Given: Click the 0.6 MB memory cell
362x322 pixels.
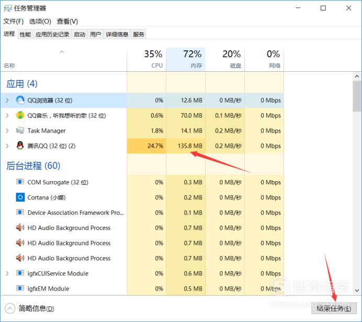Looking at the screenshot, I should 186,273.
